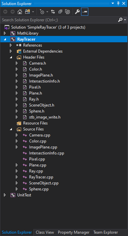Click the Resource Files folder icon
The height and width of the screenshot is (236, 128).
(19, 123)
